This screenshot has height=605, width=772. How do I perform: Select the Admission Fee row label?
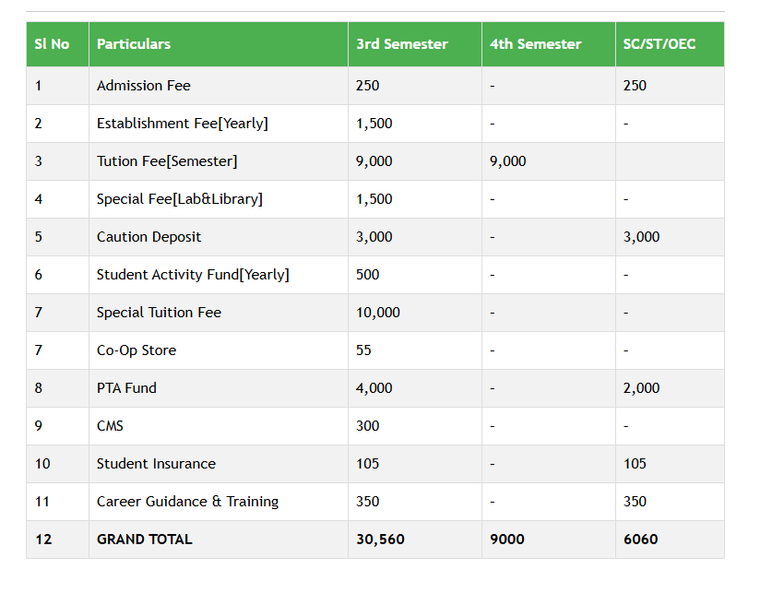coord(144,86)
